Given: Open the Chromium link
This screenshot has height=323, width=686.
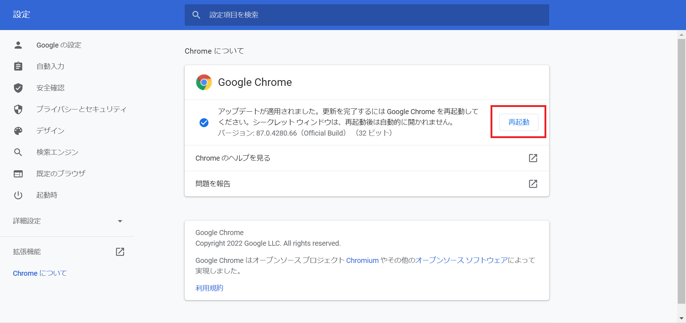Looking at the screenshot, I should pos(362,260).
